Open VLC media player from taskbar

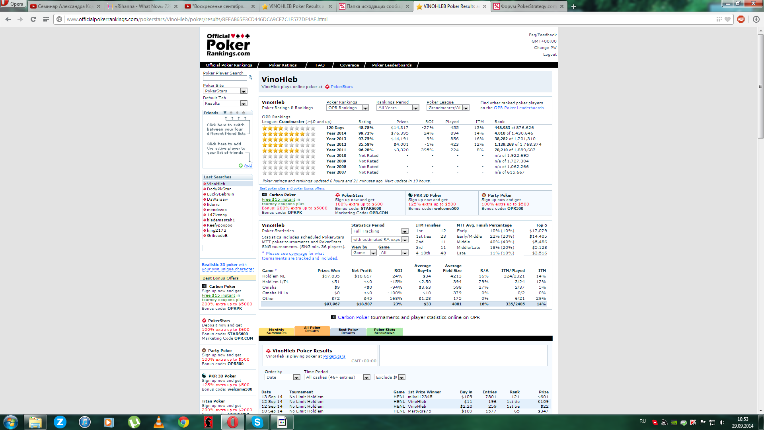tap(159, 422)
